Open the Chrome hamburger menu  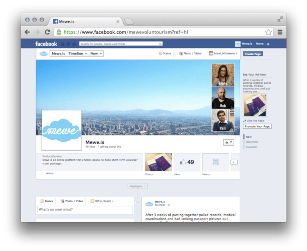(x=280, y=32)
